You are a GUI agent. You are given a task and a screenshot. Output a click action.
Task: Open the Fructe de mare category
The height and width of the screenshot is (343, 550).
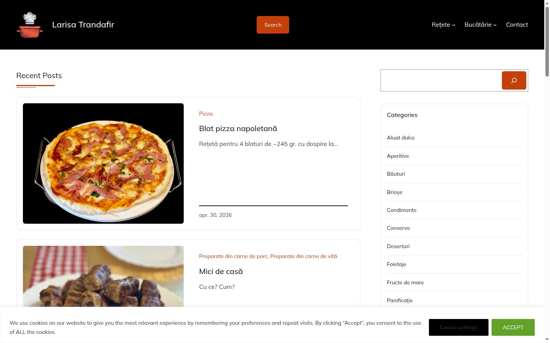[x=405, y=282]
